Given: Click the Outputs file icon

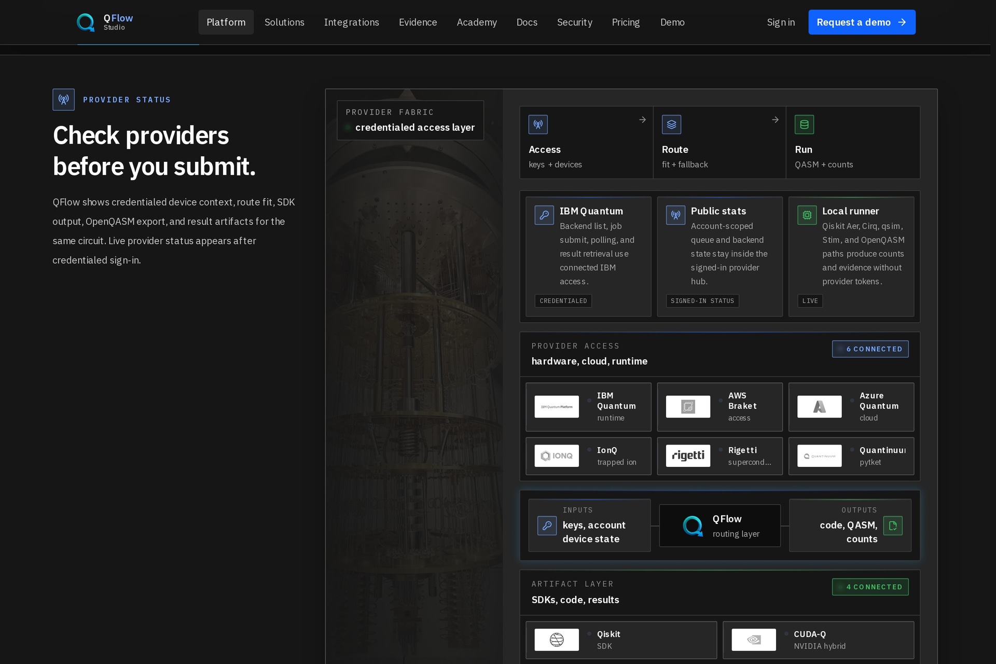Looking at the screenshot, I should [893, 525].
